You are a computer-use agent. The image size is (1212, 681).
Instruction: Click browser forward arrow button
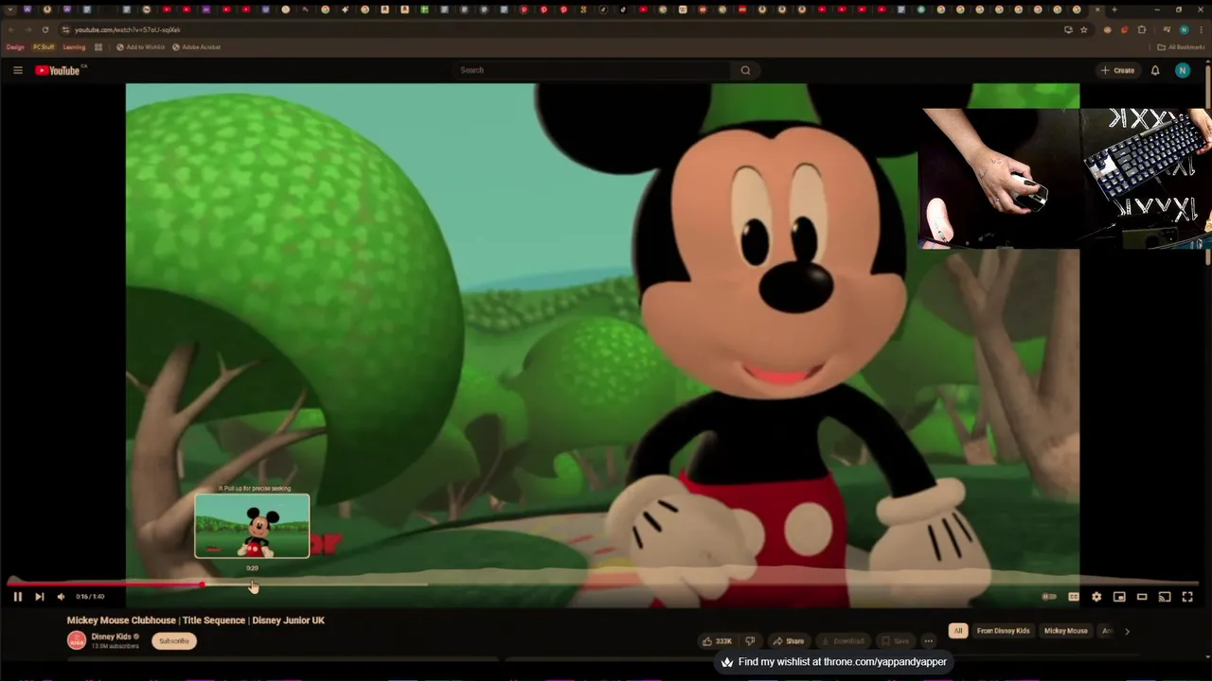[x=27, y=29]
